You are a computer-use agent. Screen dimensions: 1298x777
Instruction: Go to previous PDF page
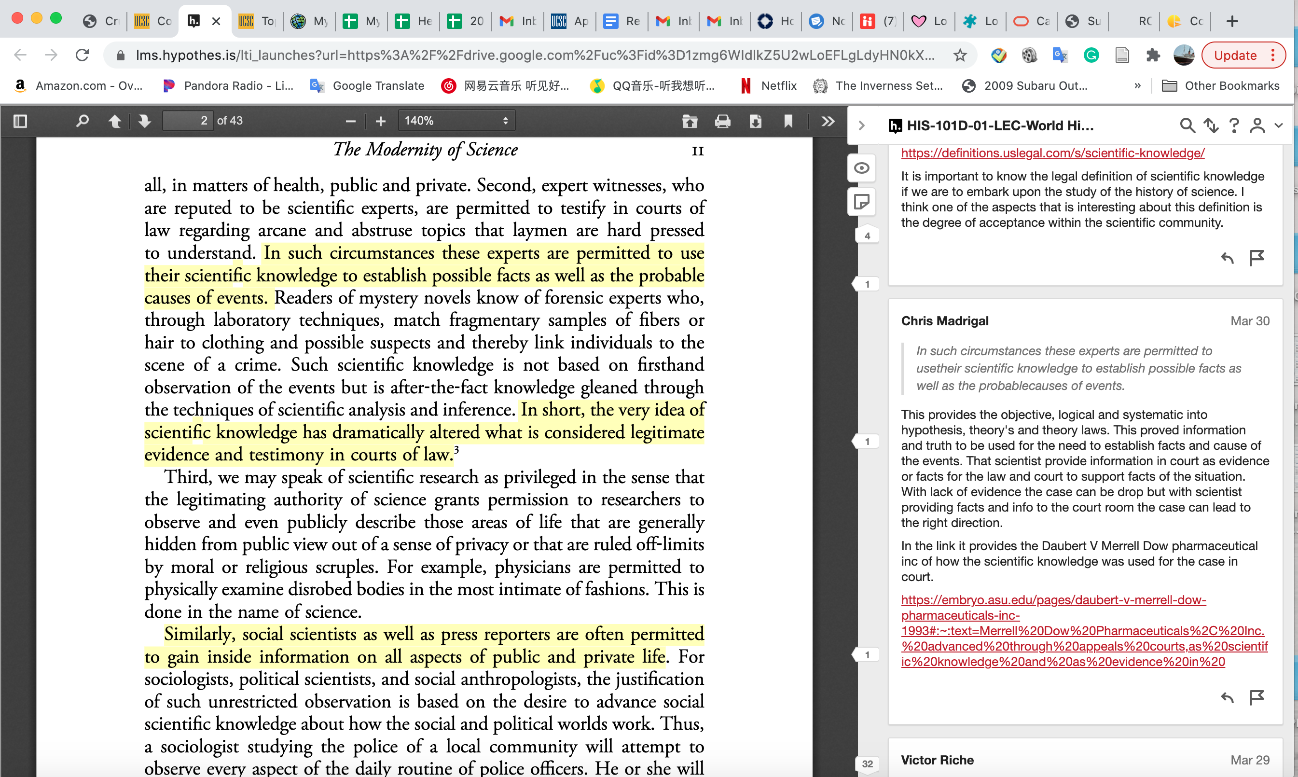[115, 121]
